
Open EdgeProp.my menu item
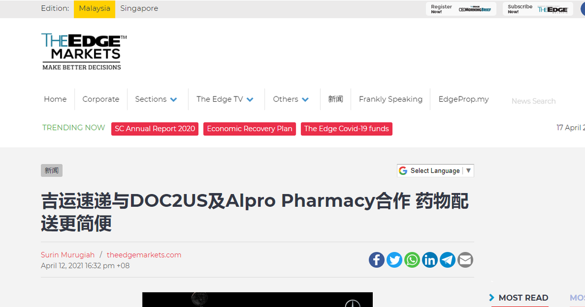click(463, 99)
